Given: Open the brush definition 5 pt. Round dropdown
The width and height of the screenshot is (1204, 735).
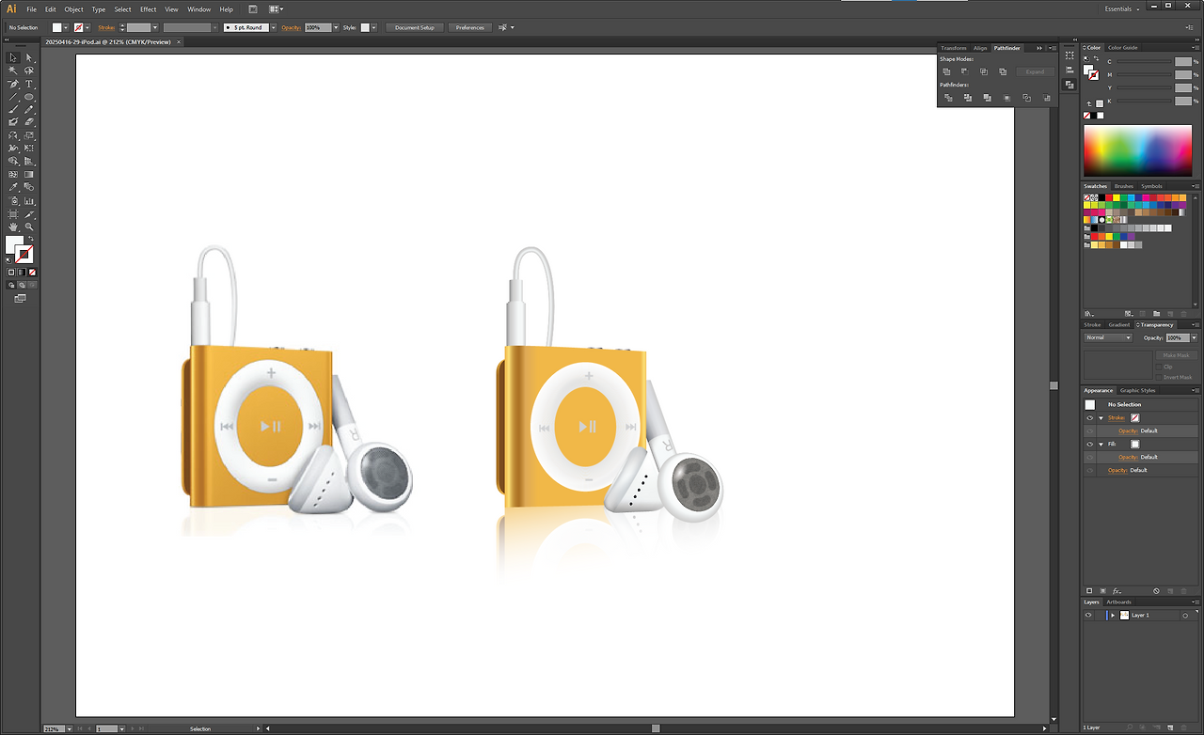Looking at the screenshot, I should pyautogui.click(x=274, y=27).
